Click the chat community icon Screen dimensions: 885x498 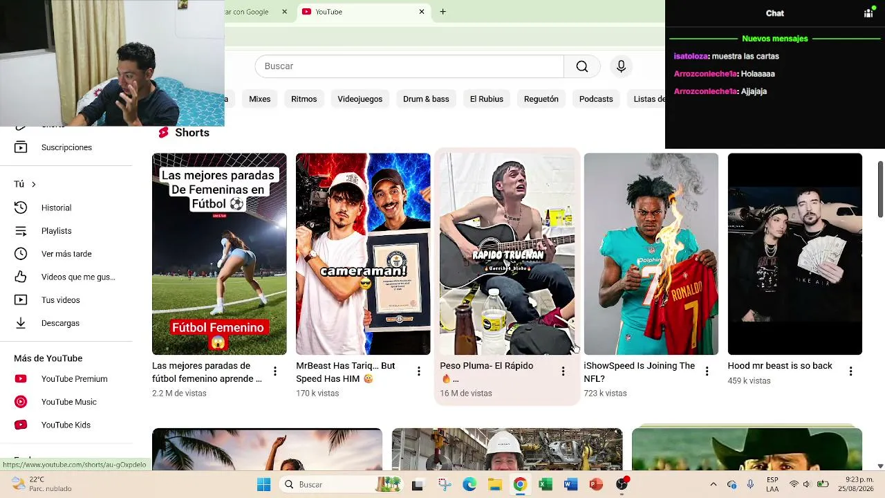click(x=868, y=13)
